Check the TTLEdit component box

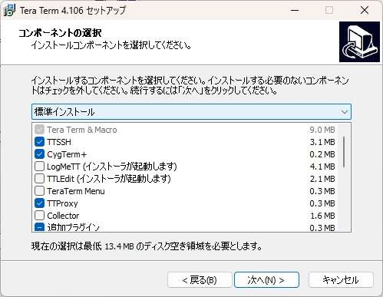[x=39, y=179]
